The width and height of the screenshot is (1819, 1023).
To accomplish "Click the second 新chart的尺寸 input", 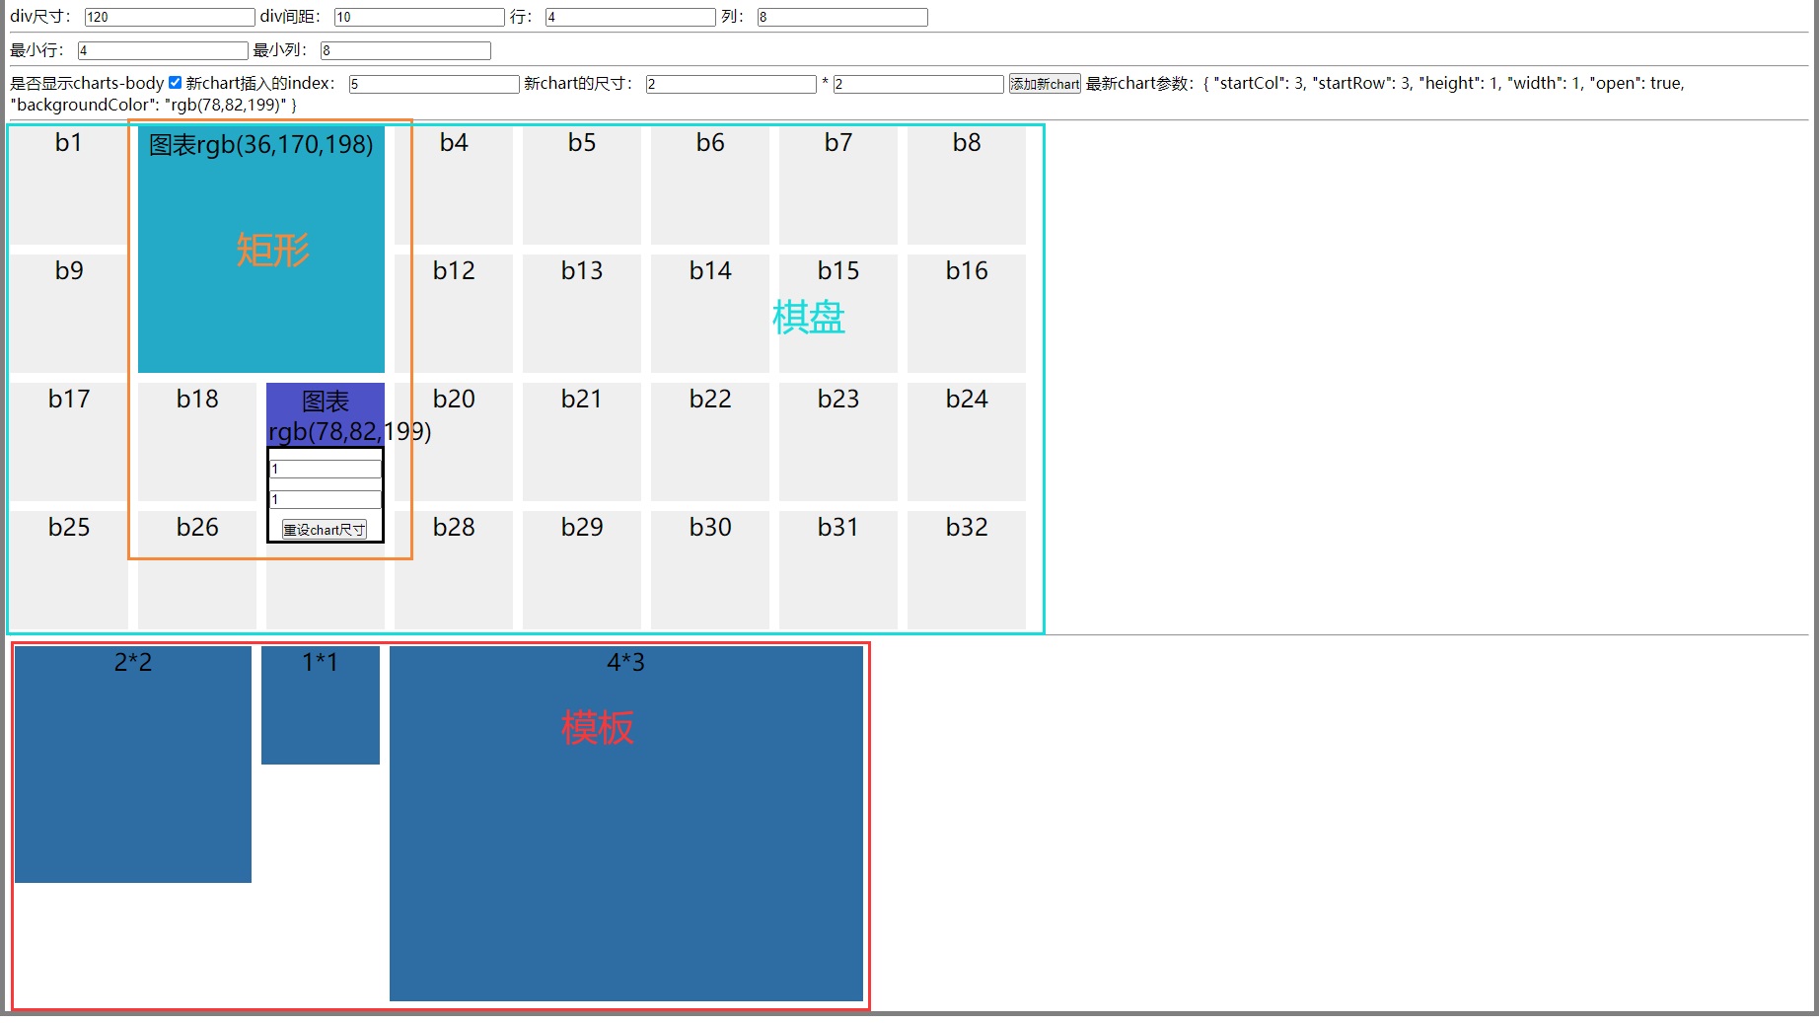I will [x=918, y=84].
